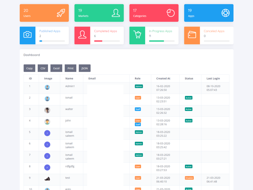The height and width of the screenshot is (190, 253).
Task: Click Admin badge in Admin1 row
Action: click(x=139, y=86)
